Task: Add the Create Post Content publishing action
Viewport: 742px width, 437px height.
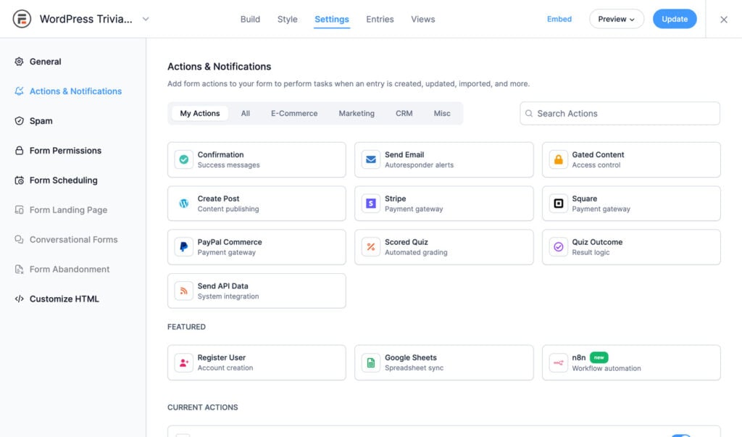Action: click(257, 204)
